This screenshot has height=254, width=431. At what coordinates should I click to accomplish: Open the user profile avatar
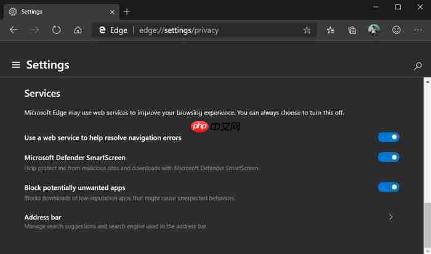[374, 30]
